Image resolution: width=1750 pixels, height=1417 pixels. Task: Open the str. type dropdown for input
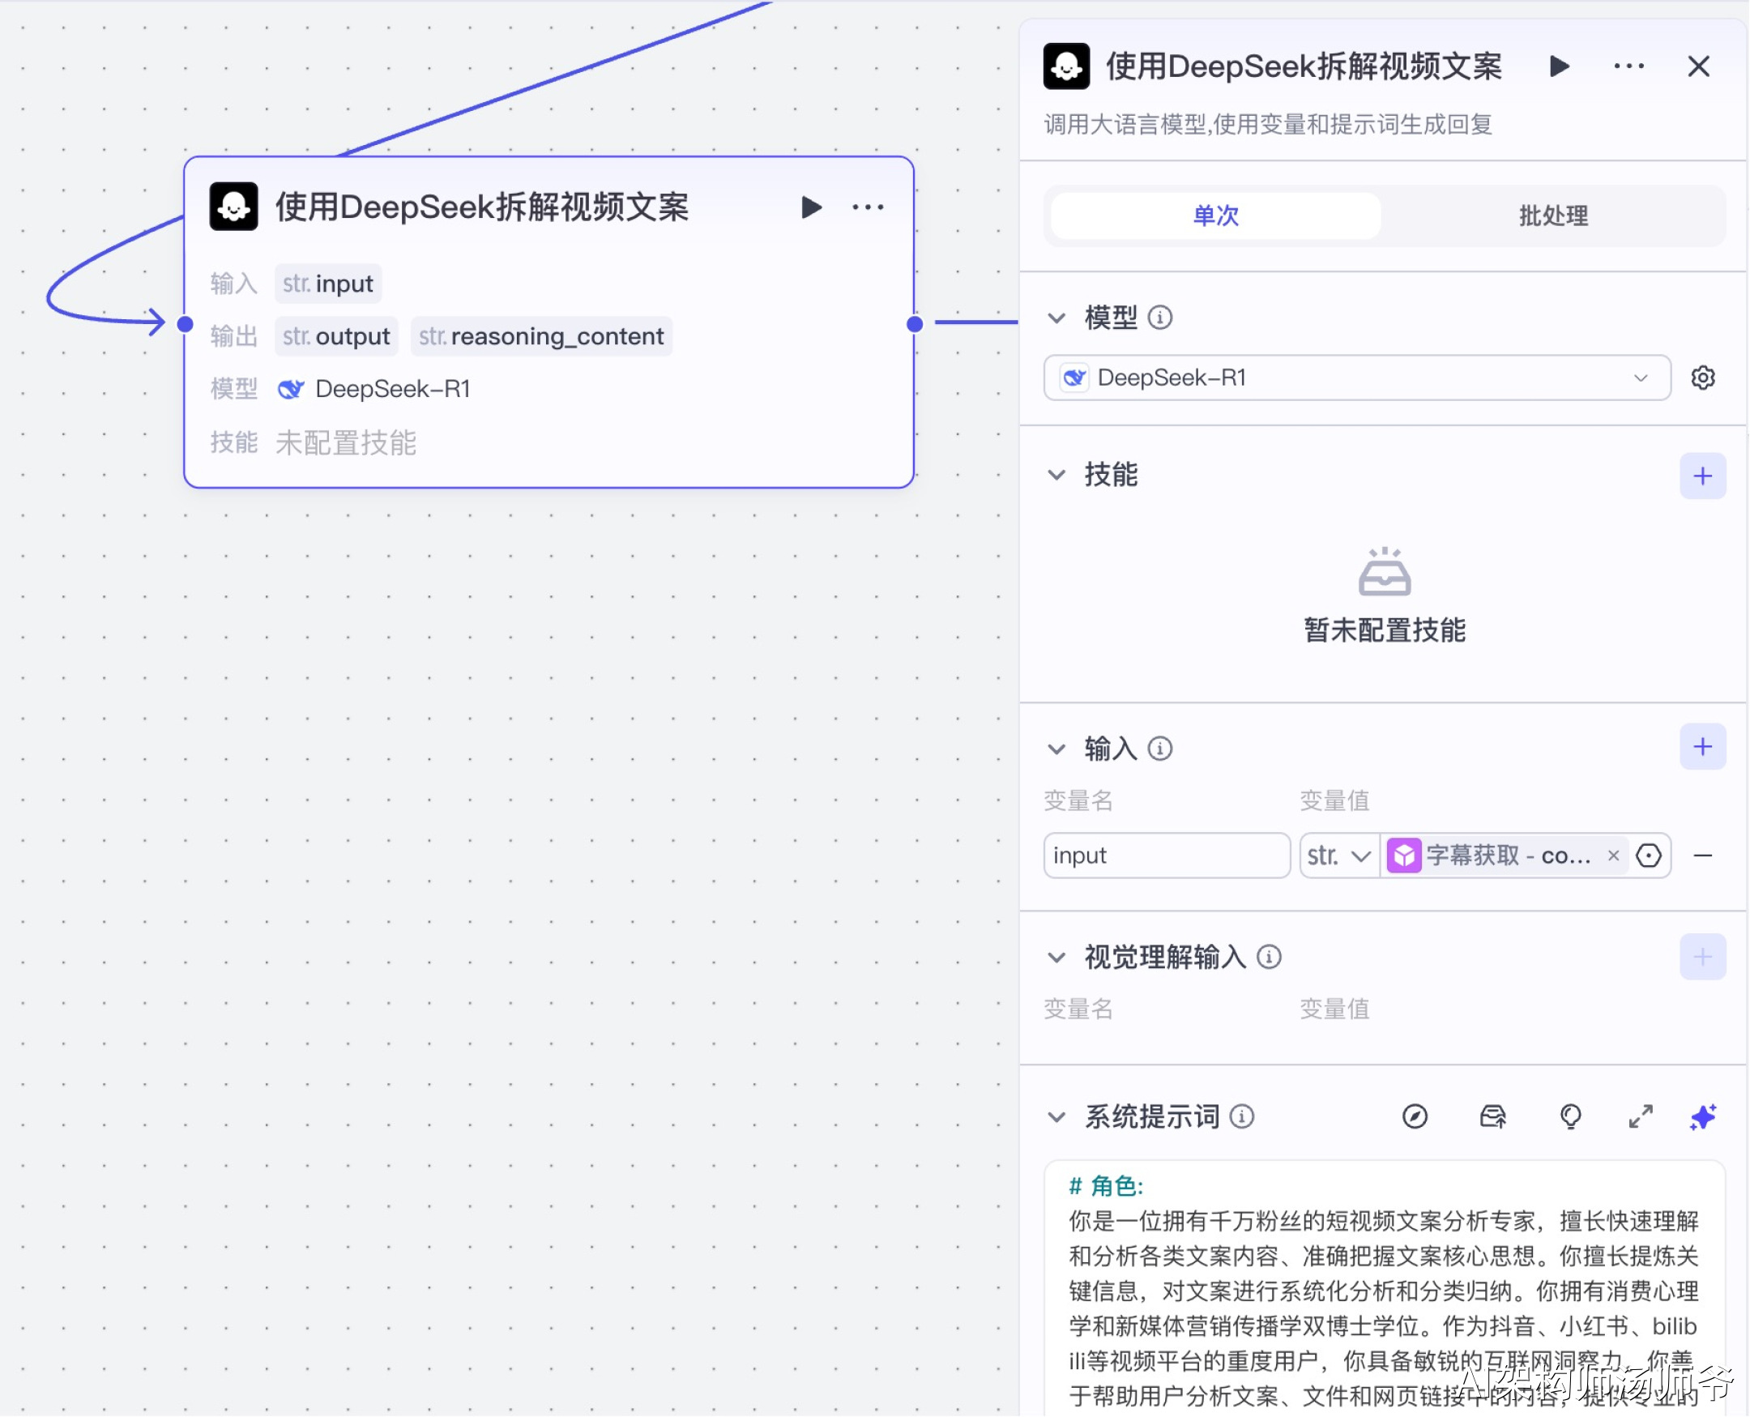(1338, 856)
